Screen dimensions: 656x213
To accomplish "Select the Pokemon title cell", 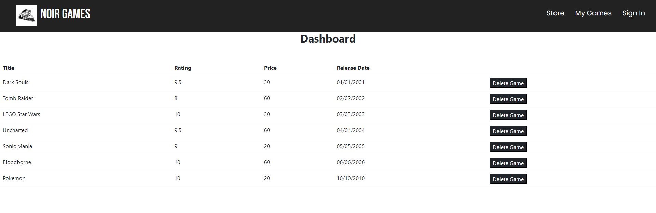I will pos(14,178).
